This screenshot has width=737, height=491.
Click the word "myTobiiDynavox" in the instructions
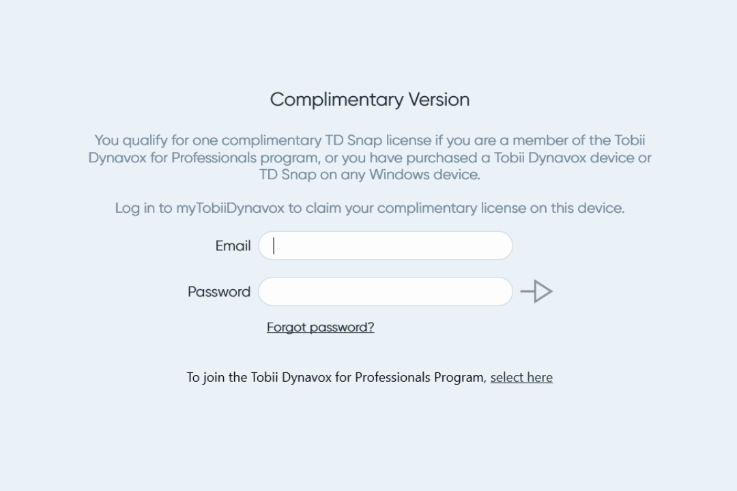[230, 208]
